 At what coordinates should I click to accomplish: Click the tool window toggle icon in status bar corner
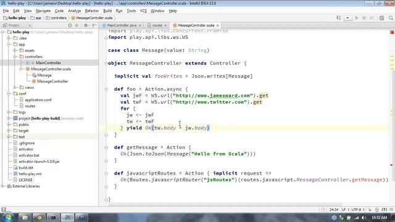click(4, 210)
